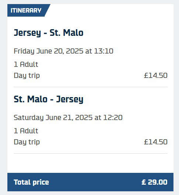Click the divider under outbound journey

[x=91, y=87]
